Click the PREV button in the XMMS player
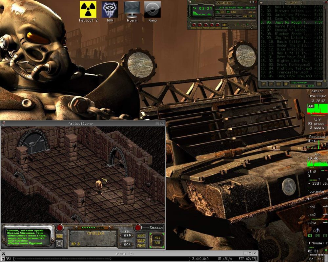The image size is (328, 262). (x=194, y=25)
